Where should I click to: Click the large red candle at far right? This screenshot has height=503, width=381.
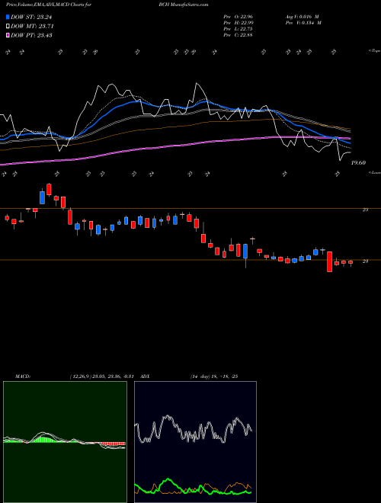(329, 261)
